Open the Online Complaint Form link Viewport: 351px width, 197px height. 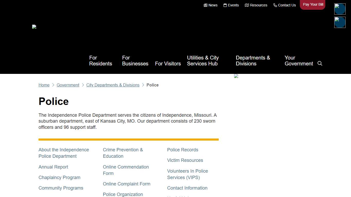click(126, 184)
